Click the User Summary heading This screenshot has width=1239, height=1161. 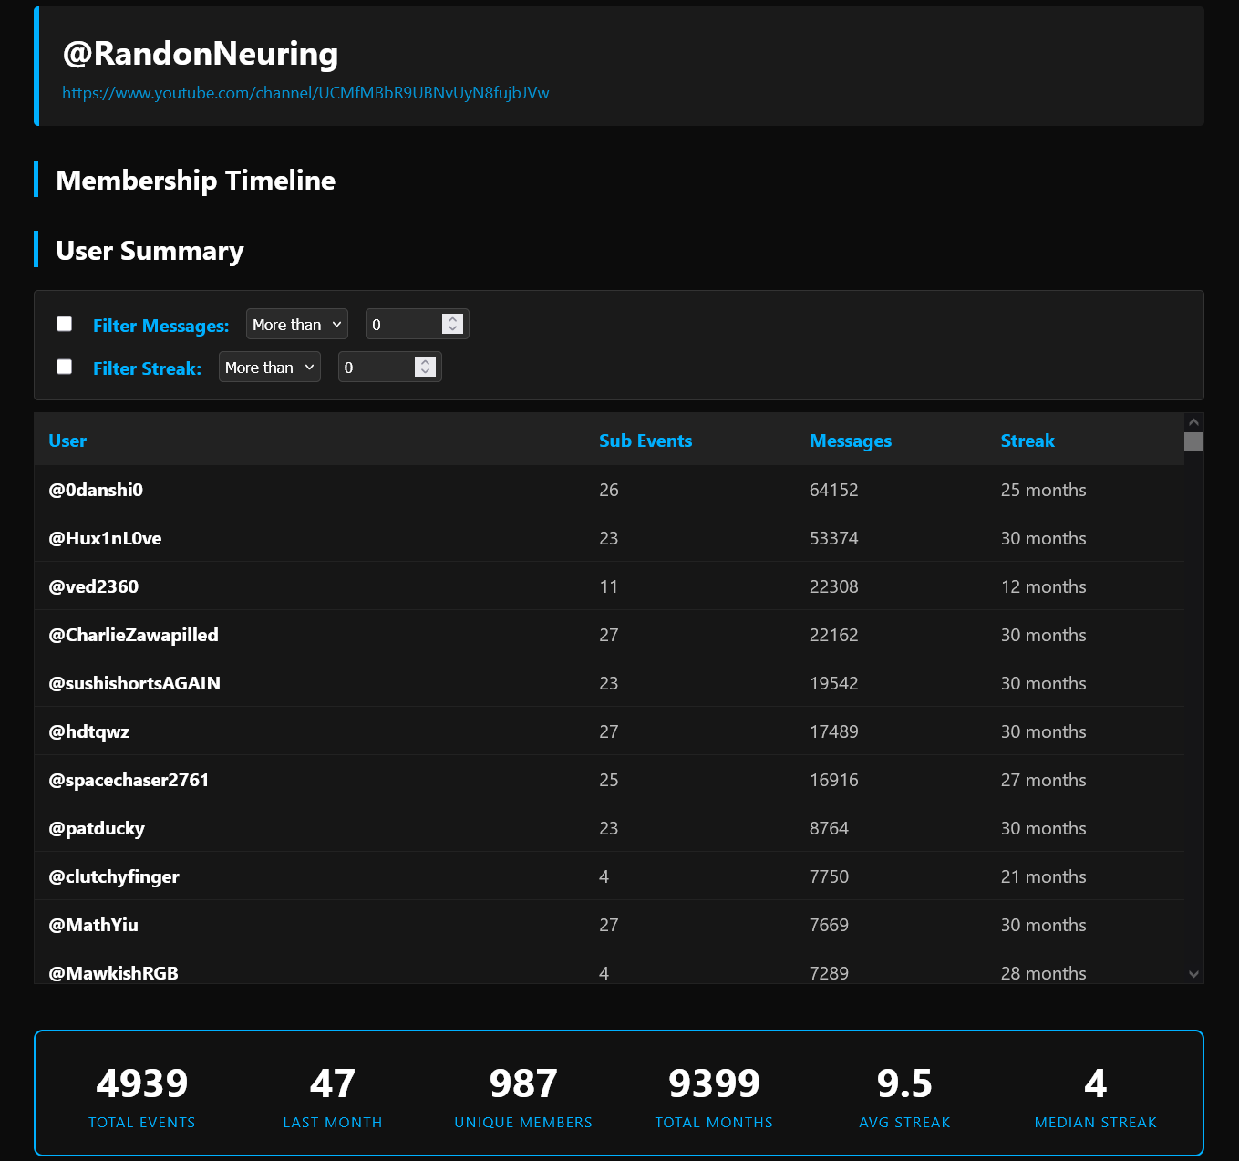click(150, 251)
